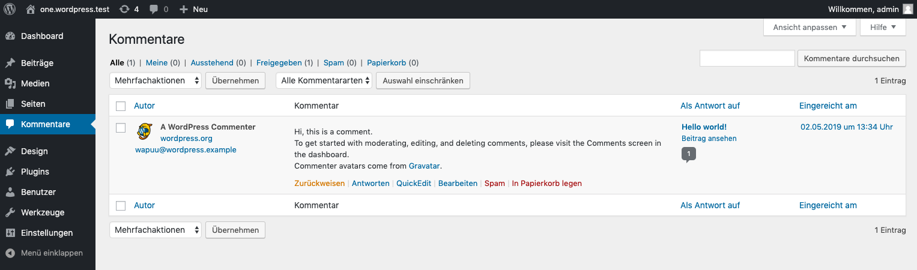Click the Kommentare speech bubble icon in sidebar

(x=10, y=124)
